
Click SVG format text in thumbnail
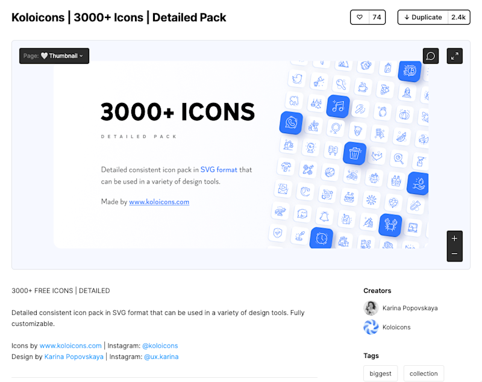pyautogui.click(x=219, y=170)
